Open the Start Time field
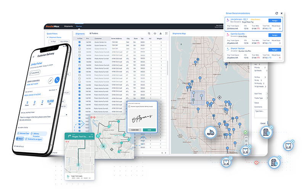 click(267, 94)
